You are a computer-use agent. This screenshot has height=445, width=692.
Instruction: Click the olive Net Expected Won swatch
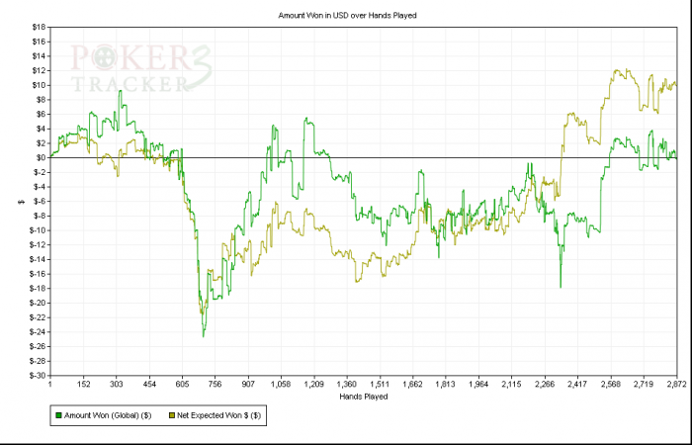tap(173, 415)
